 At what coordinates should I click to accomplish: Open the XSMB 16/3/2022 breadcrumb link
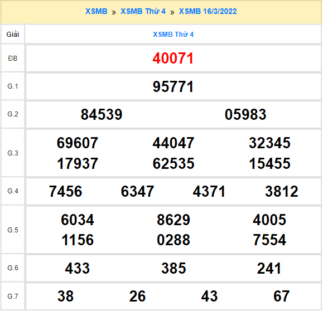click(x=208, y=11)
